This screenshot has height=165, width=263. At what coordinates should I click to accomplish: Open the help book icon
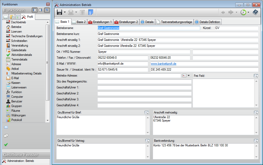pos(255,12)
